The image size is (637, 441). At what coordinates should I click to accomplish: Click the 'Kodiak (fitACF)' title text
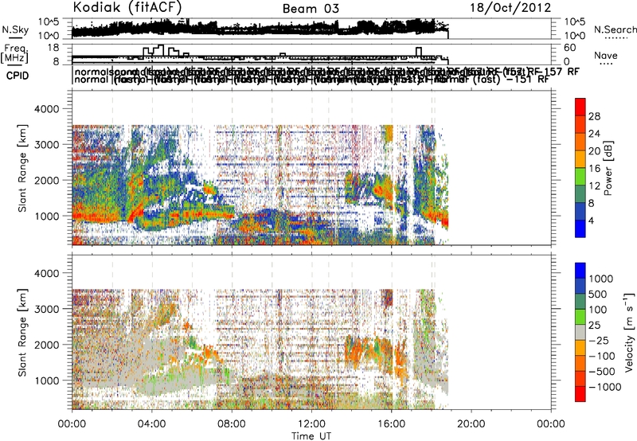[127, 7]
